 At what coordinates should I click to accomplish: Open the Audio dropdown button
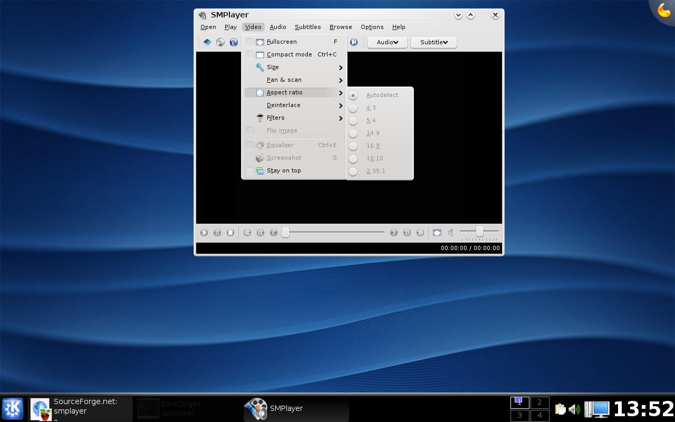(x=387, y=42)
